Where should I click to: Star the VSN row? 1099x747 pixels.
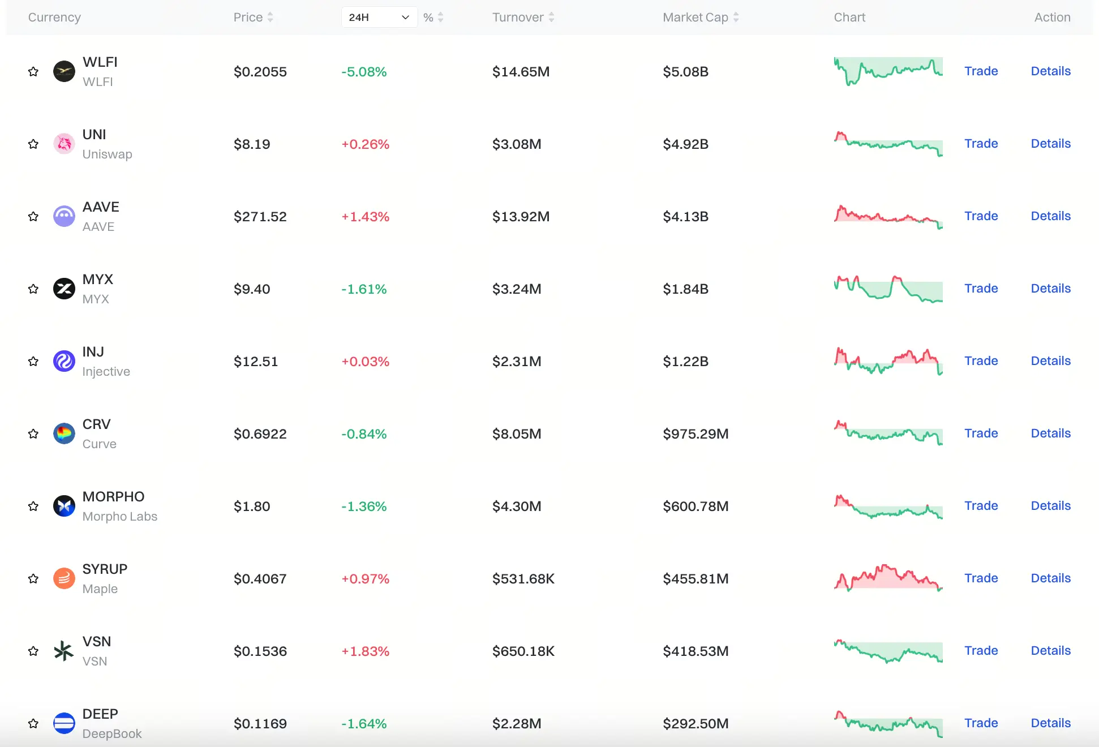click(33, 651)
